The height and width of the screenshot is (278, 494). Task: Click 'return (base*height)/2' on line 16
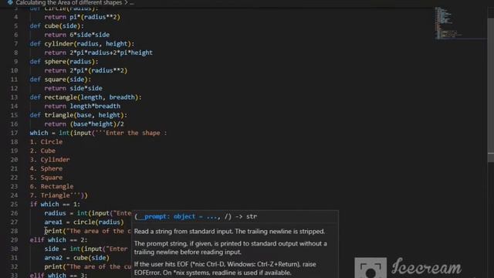(x=84, y=124)
